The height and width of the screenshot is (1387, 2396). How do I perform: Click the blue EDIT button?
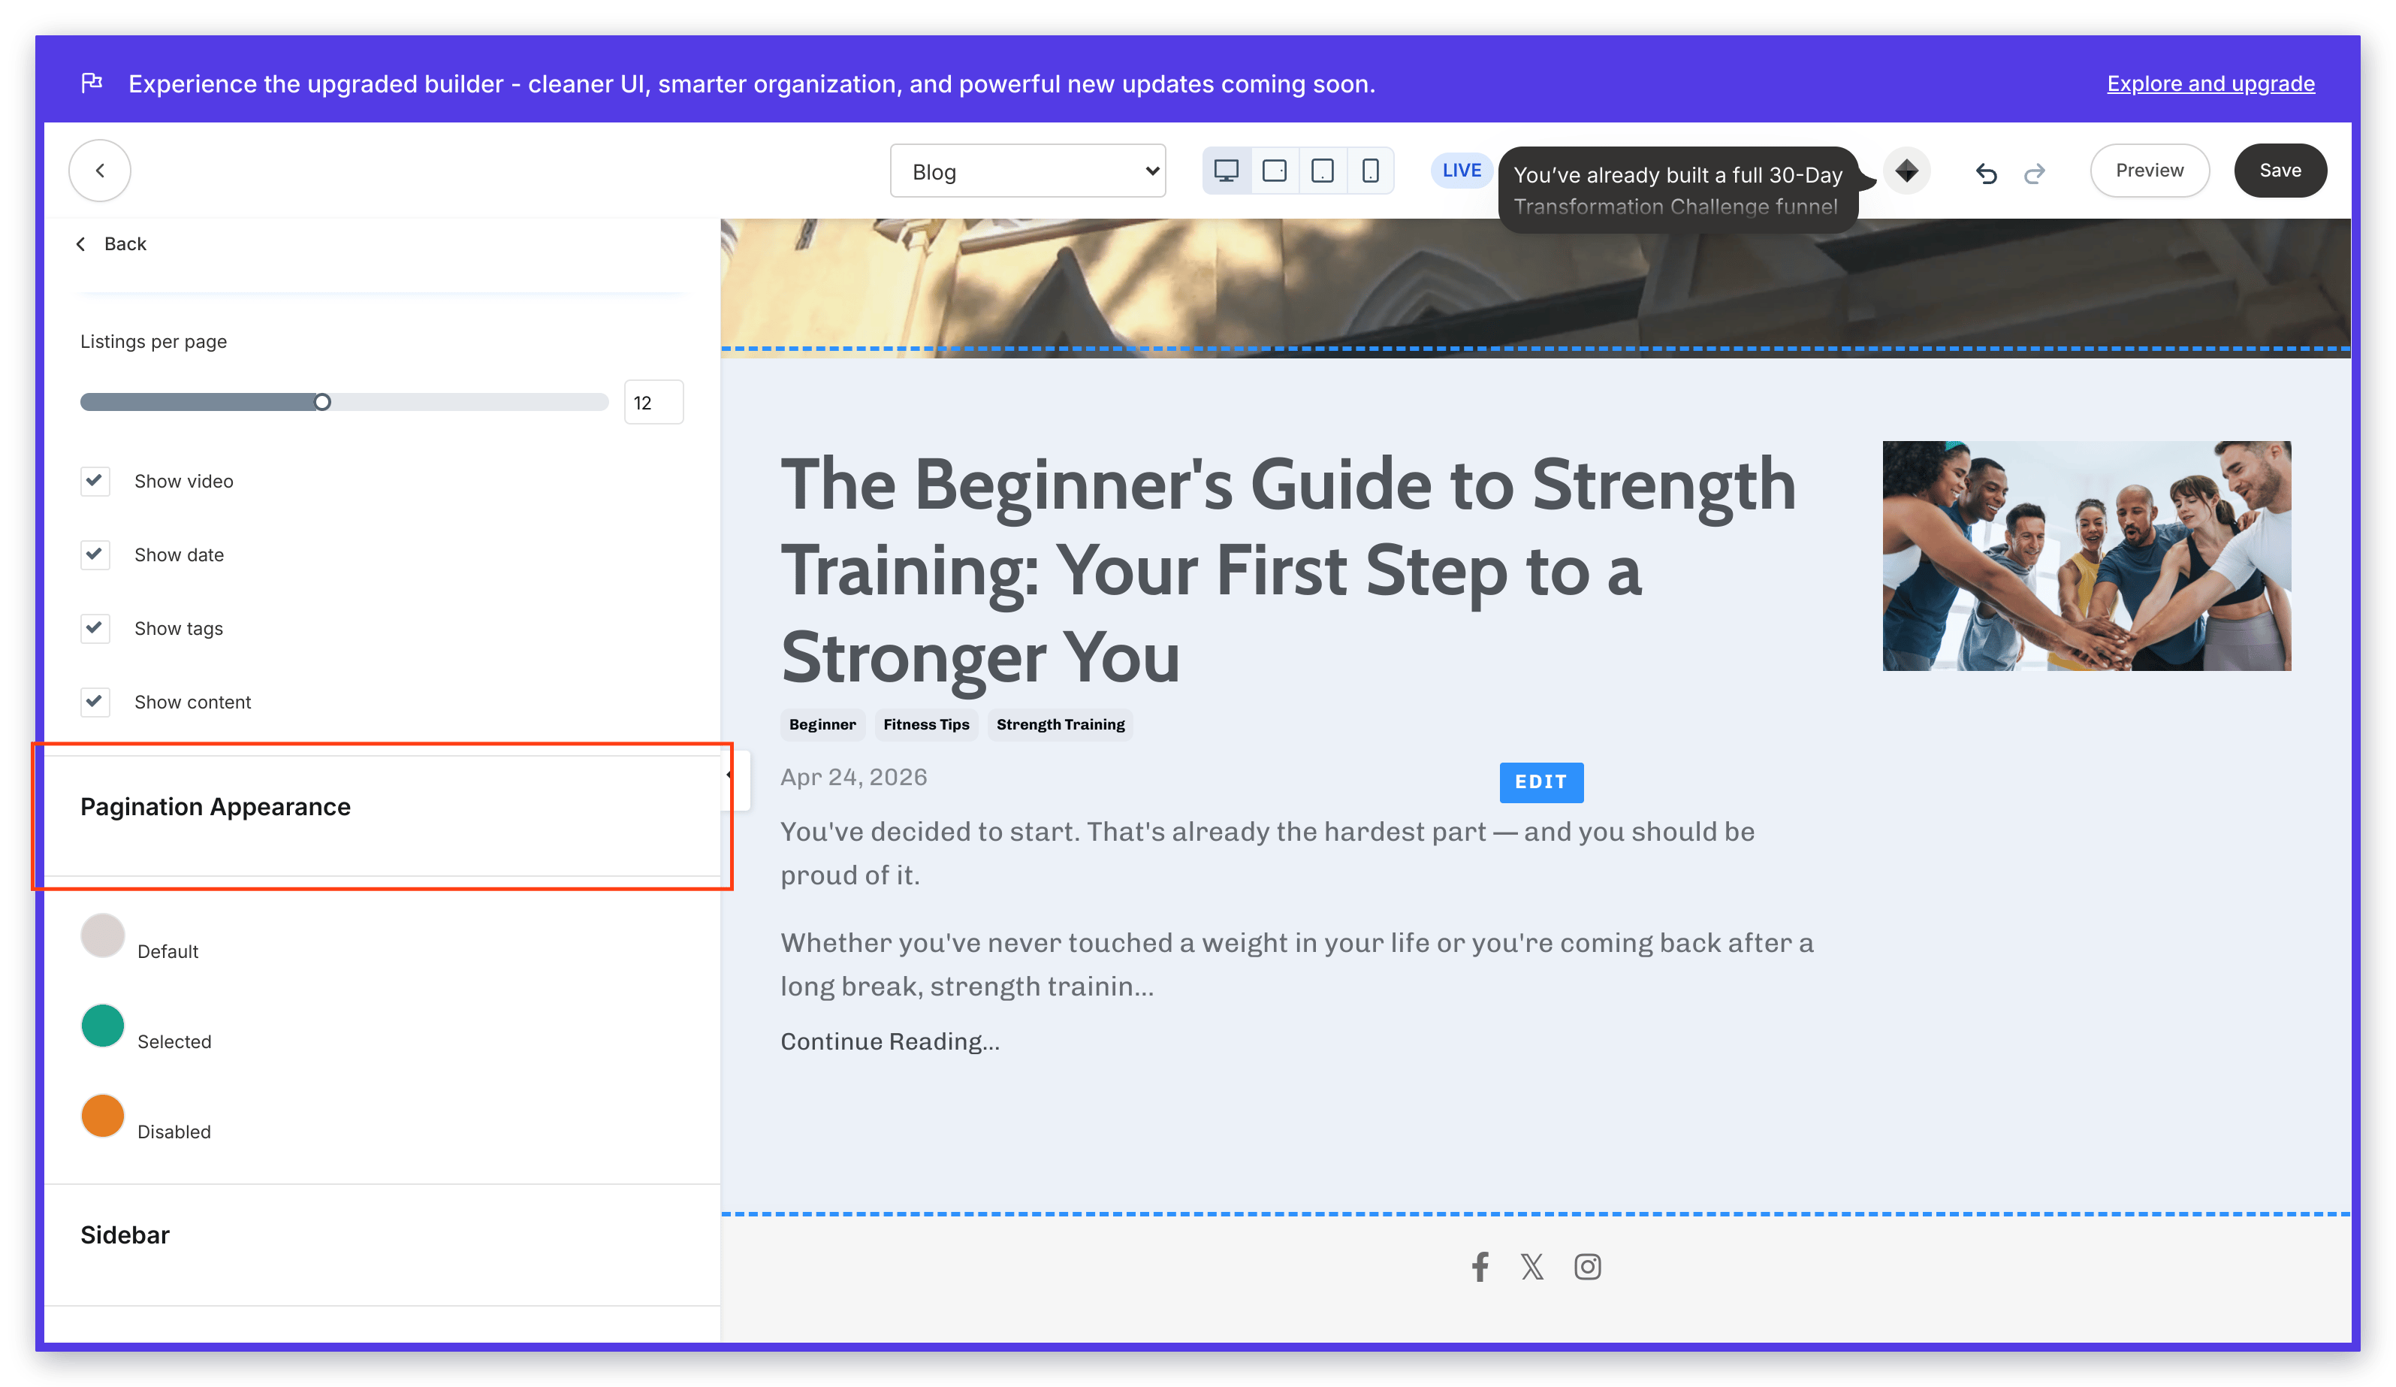[1541, 782]
